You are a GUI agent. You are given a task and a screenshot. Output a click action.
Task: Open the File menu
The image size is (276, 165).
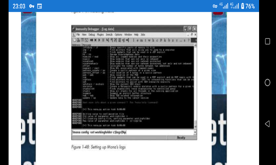click(x=78, y=34)
